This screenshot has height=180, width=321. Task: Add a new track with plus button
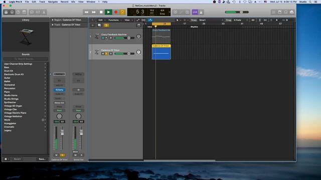92,25
